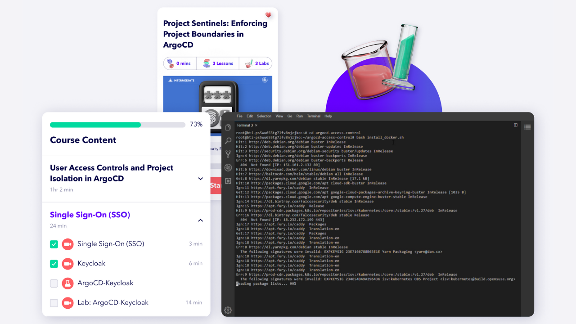Click the video icon for Lab: ArgoCD-Keycloak
This screenshot has width=576, height=324.
67,302
